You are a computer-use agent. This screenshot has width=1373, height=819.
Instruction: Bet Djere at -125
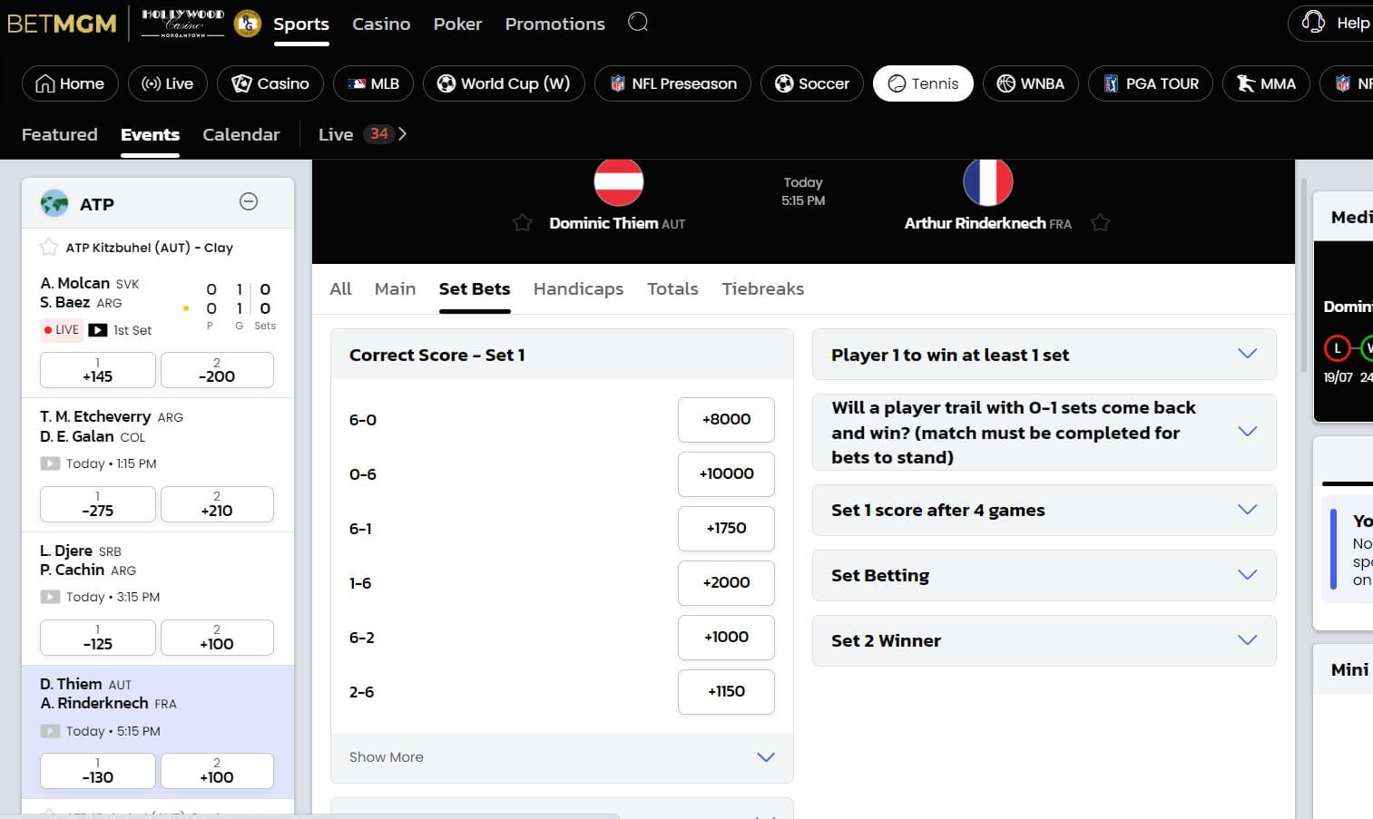pyautogui.click(x=98, y=638)
